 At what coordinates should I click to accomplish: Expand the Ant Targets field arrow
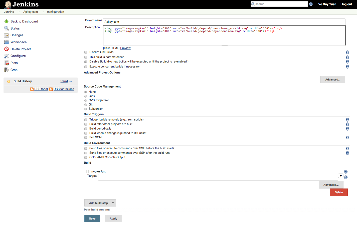[x=341, y=176]
